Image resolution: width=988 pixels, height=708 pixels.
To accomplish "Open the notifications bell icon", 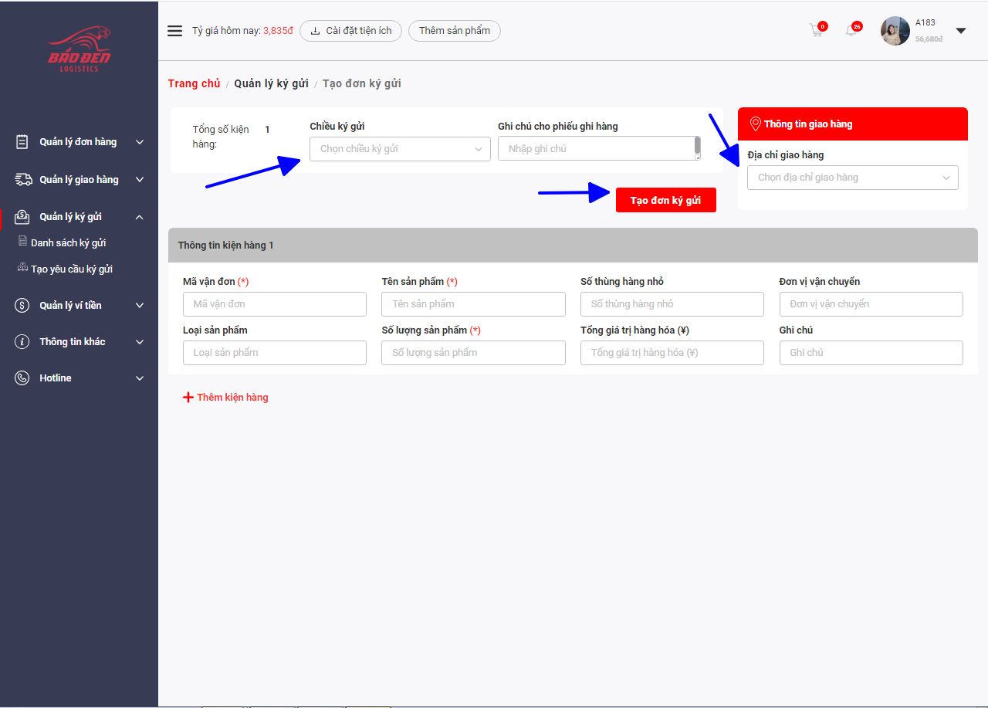I will (x=851, y=31).
